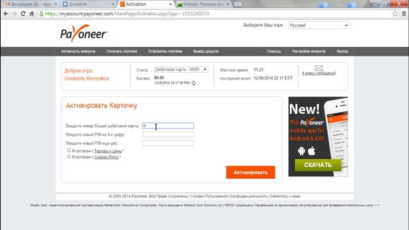The width and height of the screenshot is (409, 230).
Task: Focus the repeat PIN field
Action: [x=168, y=143]
